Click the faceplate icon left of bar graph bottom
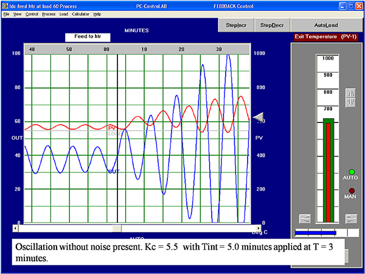365x274 pixels. pos(305,219)
